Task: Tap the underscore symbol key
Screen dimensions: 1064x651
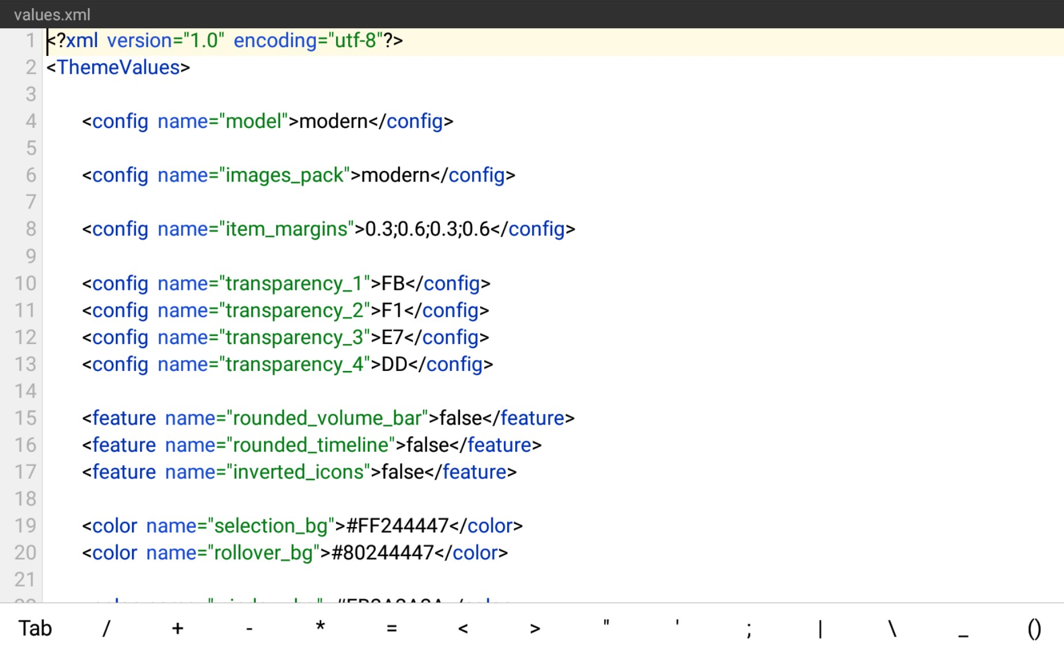Action: 963,628
